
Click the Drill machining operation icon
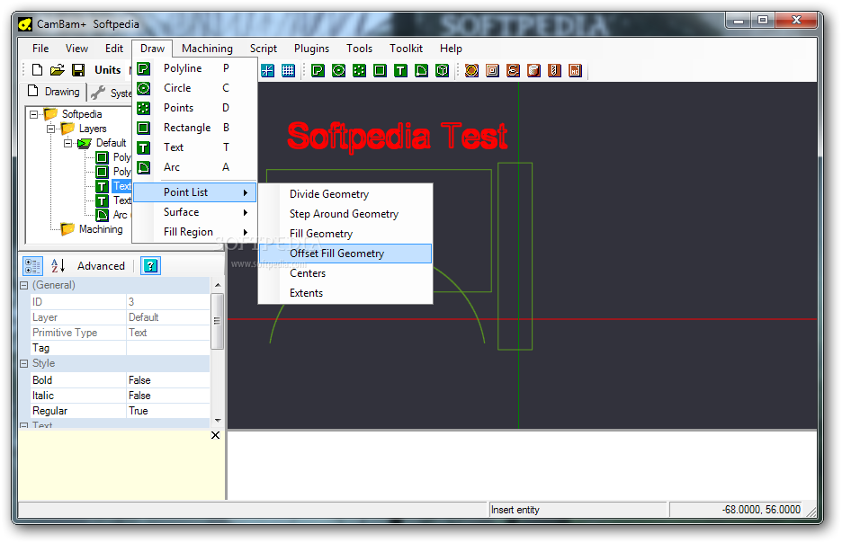tap(555, 70)
